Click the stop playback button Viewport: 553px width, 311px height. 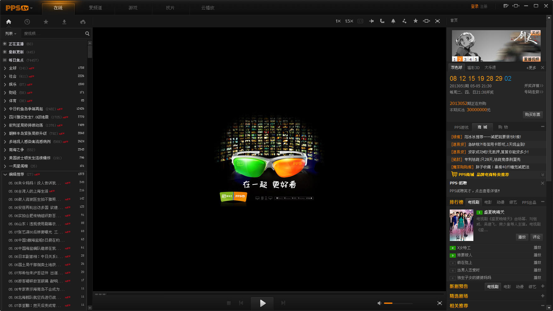229,303
